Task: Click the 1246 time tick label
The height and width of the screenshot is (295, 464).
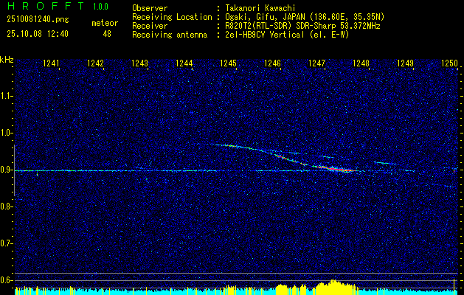Action: pyautogui.click(x=272, y=63)
